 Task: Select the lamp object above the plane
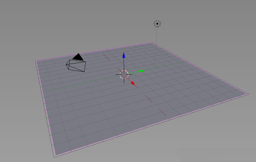pos(157,24)
